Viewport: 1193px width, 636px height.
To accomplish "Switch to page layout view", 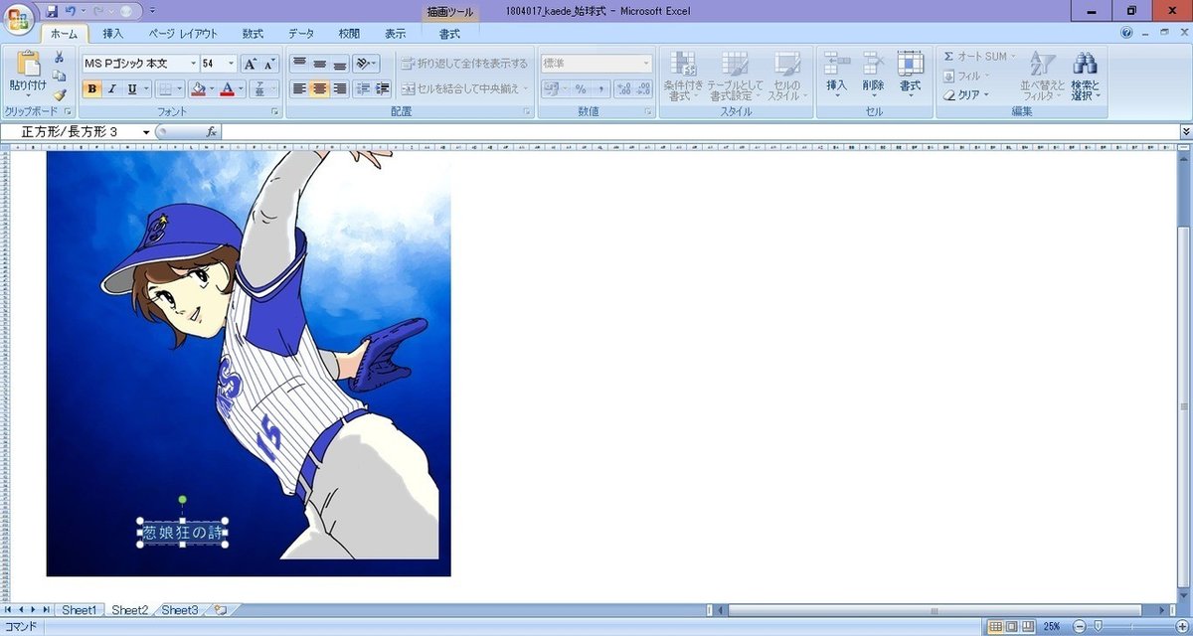I will 1012,627.
